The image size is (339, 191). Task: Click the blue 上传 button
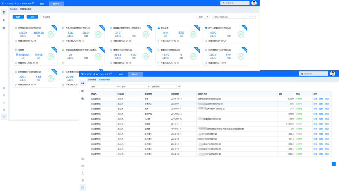[32, 17]
